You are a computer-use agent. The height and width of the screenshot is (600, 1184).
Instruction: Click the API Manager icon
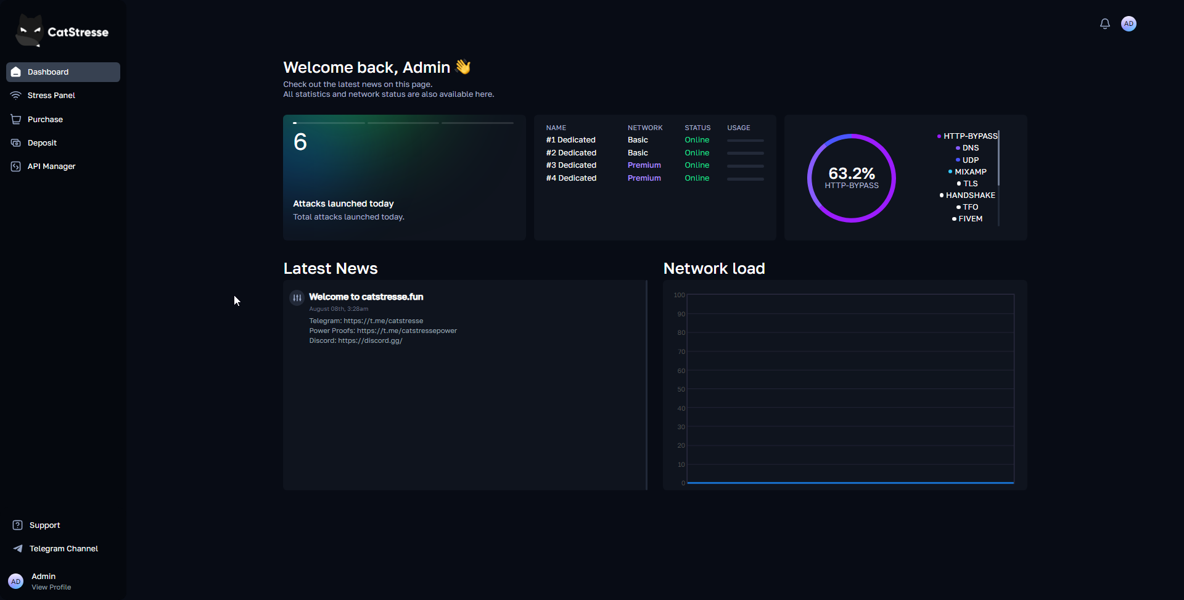click(16, 166)
